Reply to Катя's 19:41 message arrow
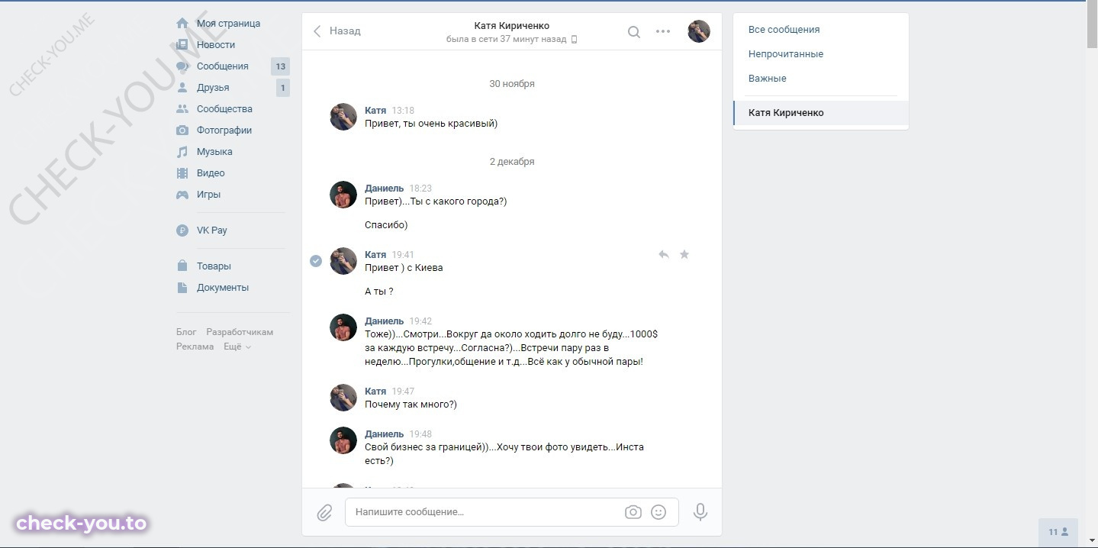Screen dimensions: 1098x548 pyautogui.click(x=664, y=254)
